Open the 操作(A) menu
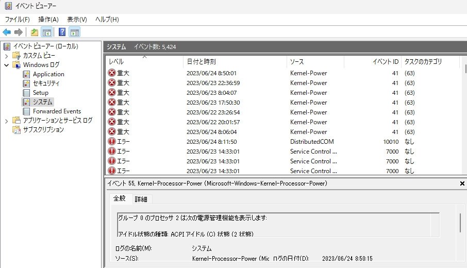The width and height of the screenshot is (467, 268). 48,20
